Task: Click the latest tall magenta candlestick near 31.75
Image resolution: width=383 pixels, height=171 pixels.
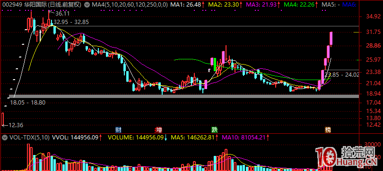Action: point(331,39)
